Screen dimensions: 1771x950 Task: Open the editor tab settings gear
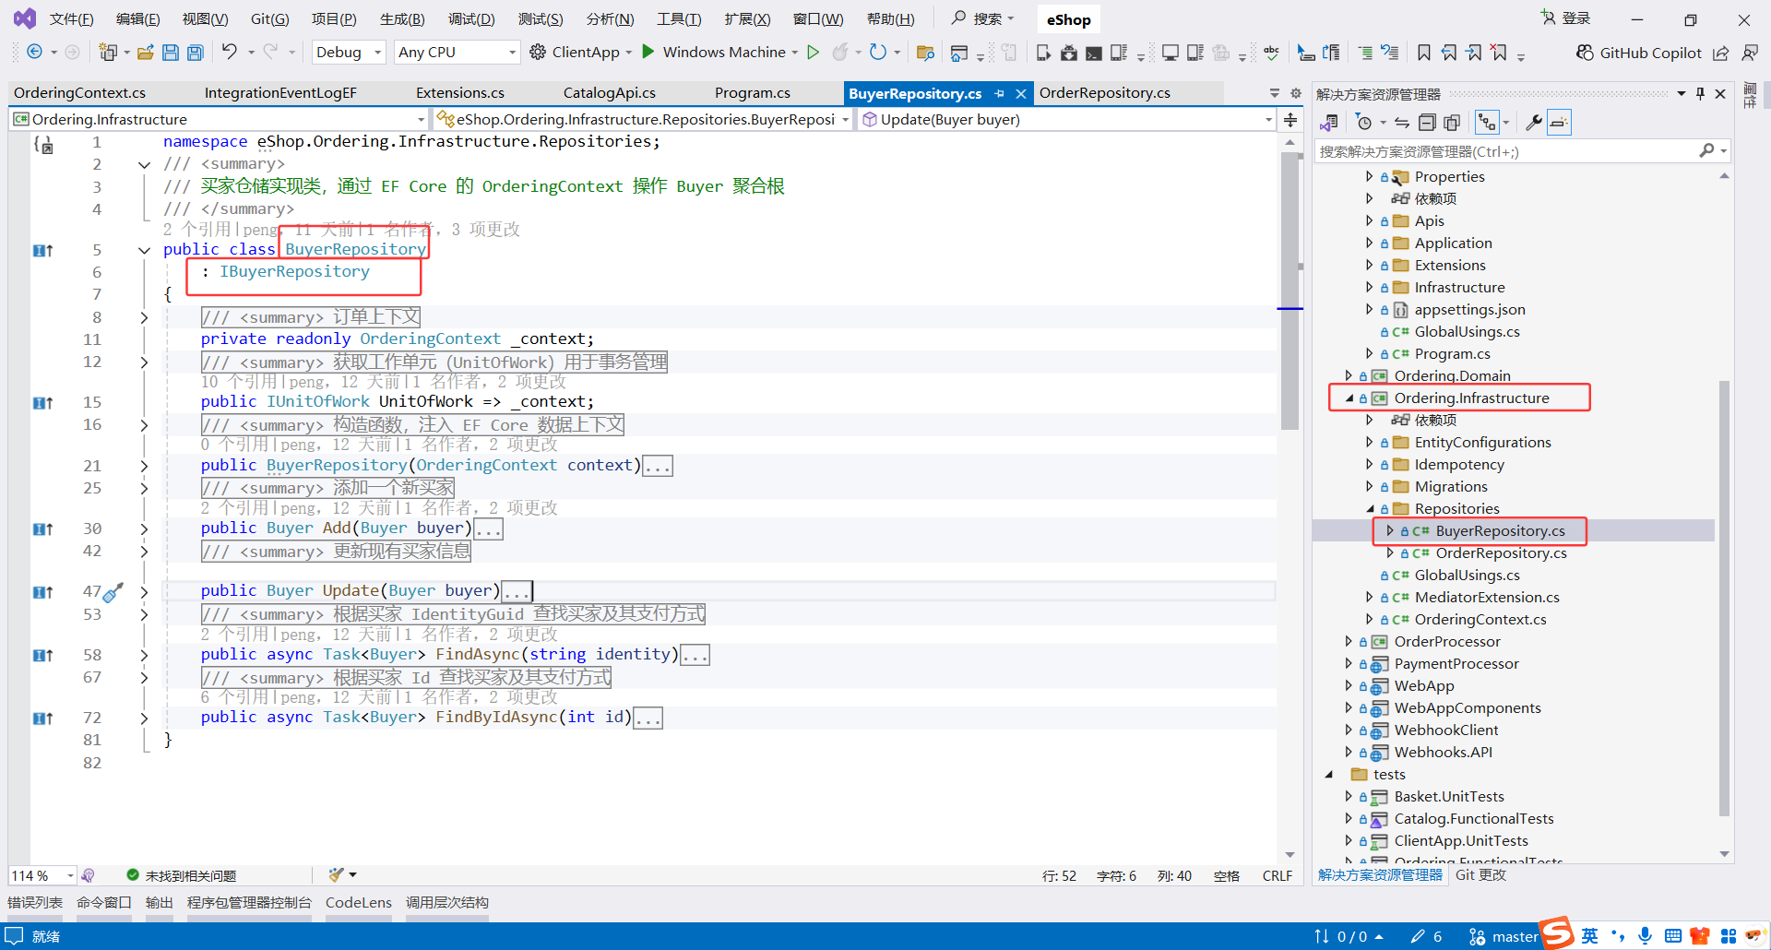1296,93
